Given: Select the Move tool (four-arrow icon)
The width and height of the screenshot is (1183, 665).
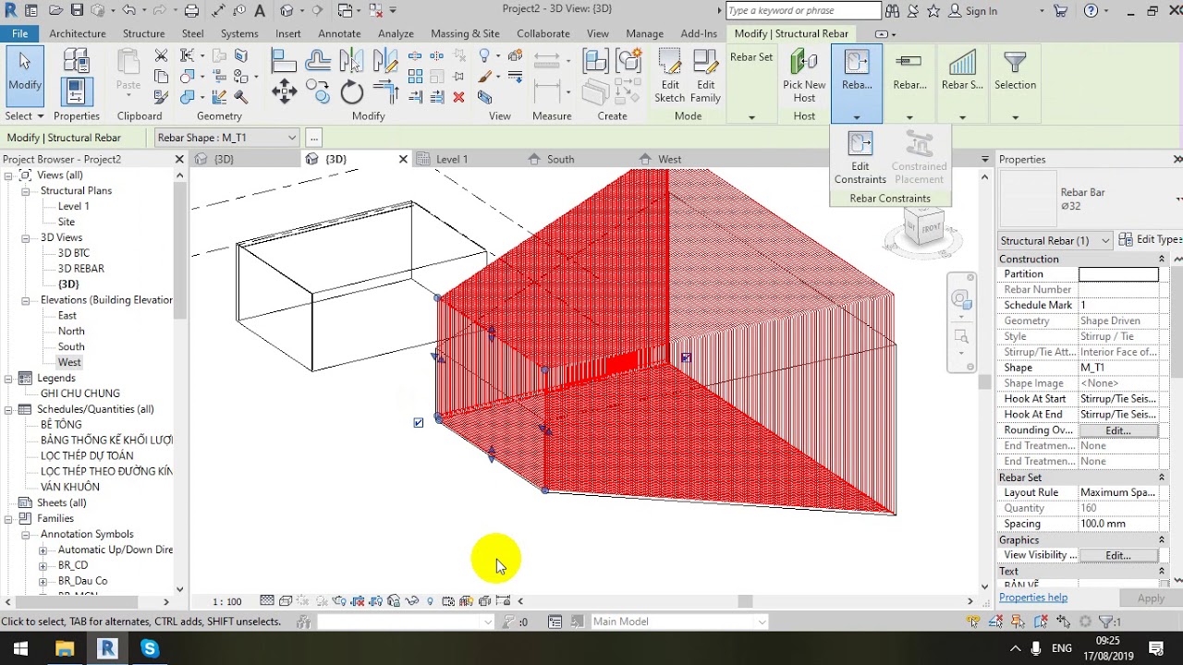Looking at the screenshot, I should click(x=284, y=91).
